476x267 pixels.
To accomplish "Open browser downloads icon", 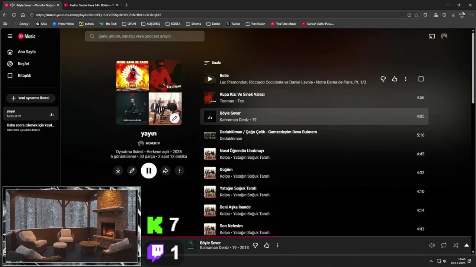I will click(453, 15).
